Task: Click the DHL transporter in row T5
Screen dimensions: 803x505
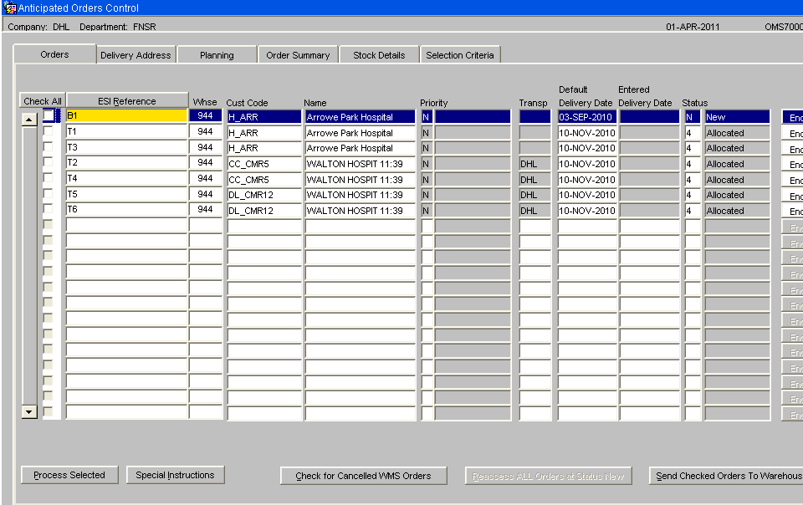Action: pos(534,195)
